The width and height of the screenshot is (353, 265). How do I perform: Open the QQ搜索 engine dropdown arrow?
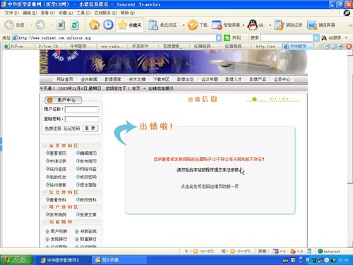[346, 37]
